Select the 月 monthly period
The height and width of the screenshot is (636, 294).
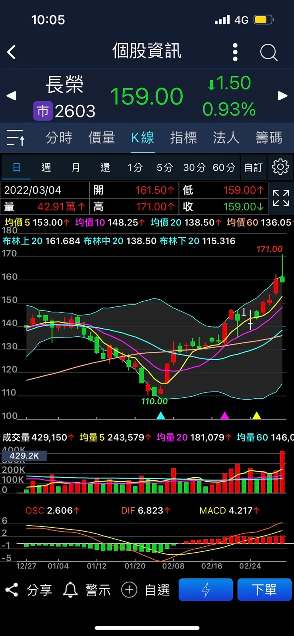75,168
